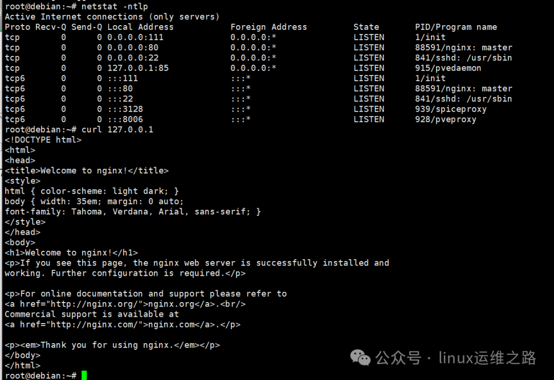The image size is (554, 380).
Task: Click the green terminal cursor block
Action: click(x=84, y=375)
